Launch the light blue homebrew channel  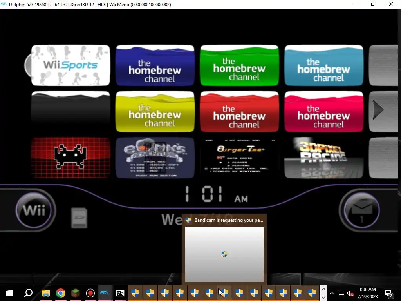click(x=324, y=65)
